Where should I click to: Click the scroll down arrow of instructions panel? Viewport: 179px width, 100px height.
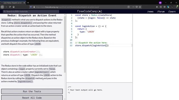[x=65, y=99]
